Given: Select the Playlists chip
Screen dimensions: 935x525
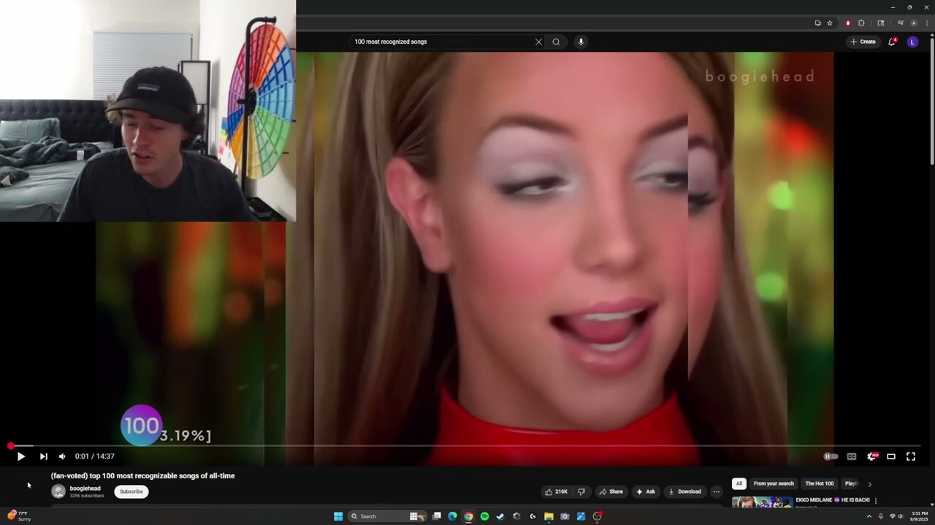Looking at the screenshot, I should point(851,483).
